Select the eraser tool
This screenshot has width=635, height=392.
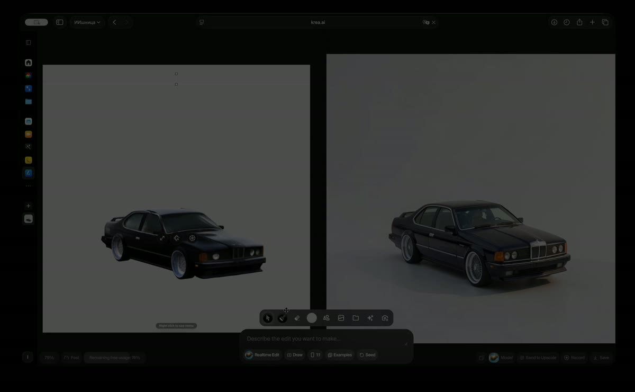(x=297, y=318)
